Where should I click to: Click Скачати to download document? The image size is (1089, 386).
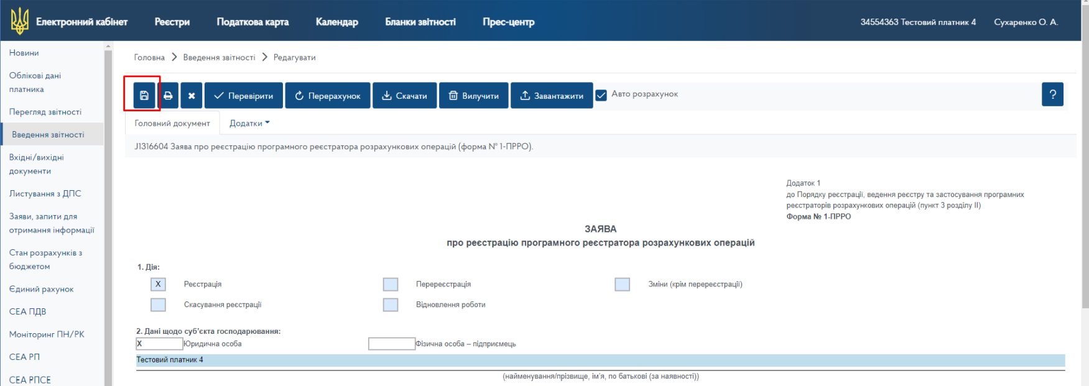click(404, 96)
